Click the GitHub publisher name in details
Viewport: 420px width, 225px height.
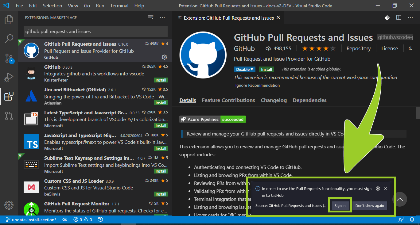click(x=244, y=48)
